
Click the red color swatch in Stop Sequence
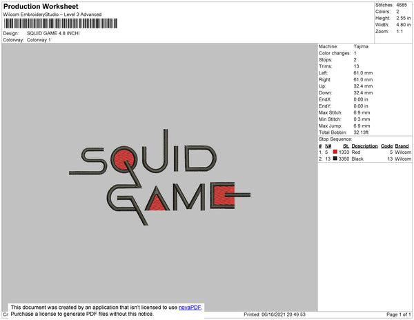(x=335, y=152)
